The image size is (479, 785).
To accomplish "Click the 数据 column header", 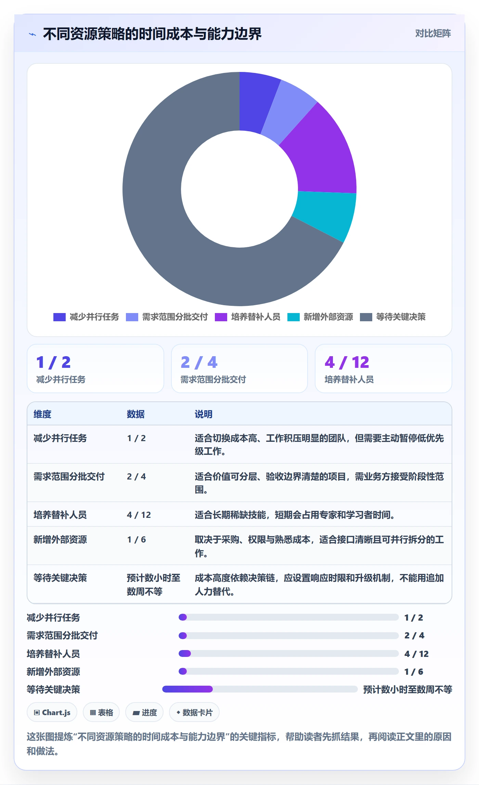I will [136, 414].
